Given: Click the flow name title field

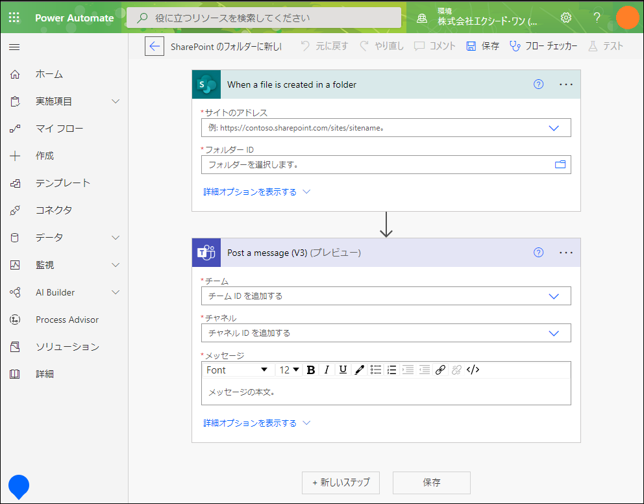Looking at the screenshot, I should click(x=227, y=46).
